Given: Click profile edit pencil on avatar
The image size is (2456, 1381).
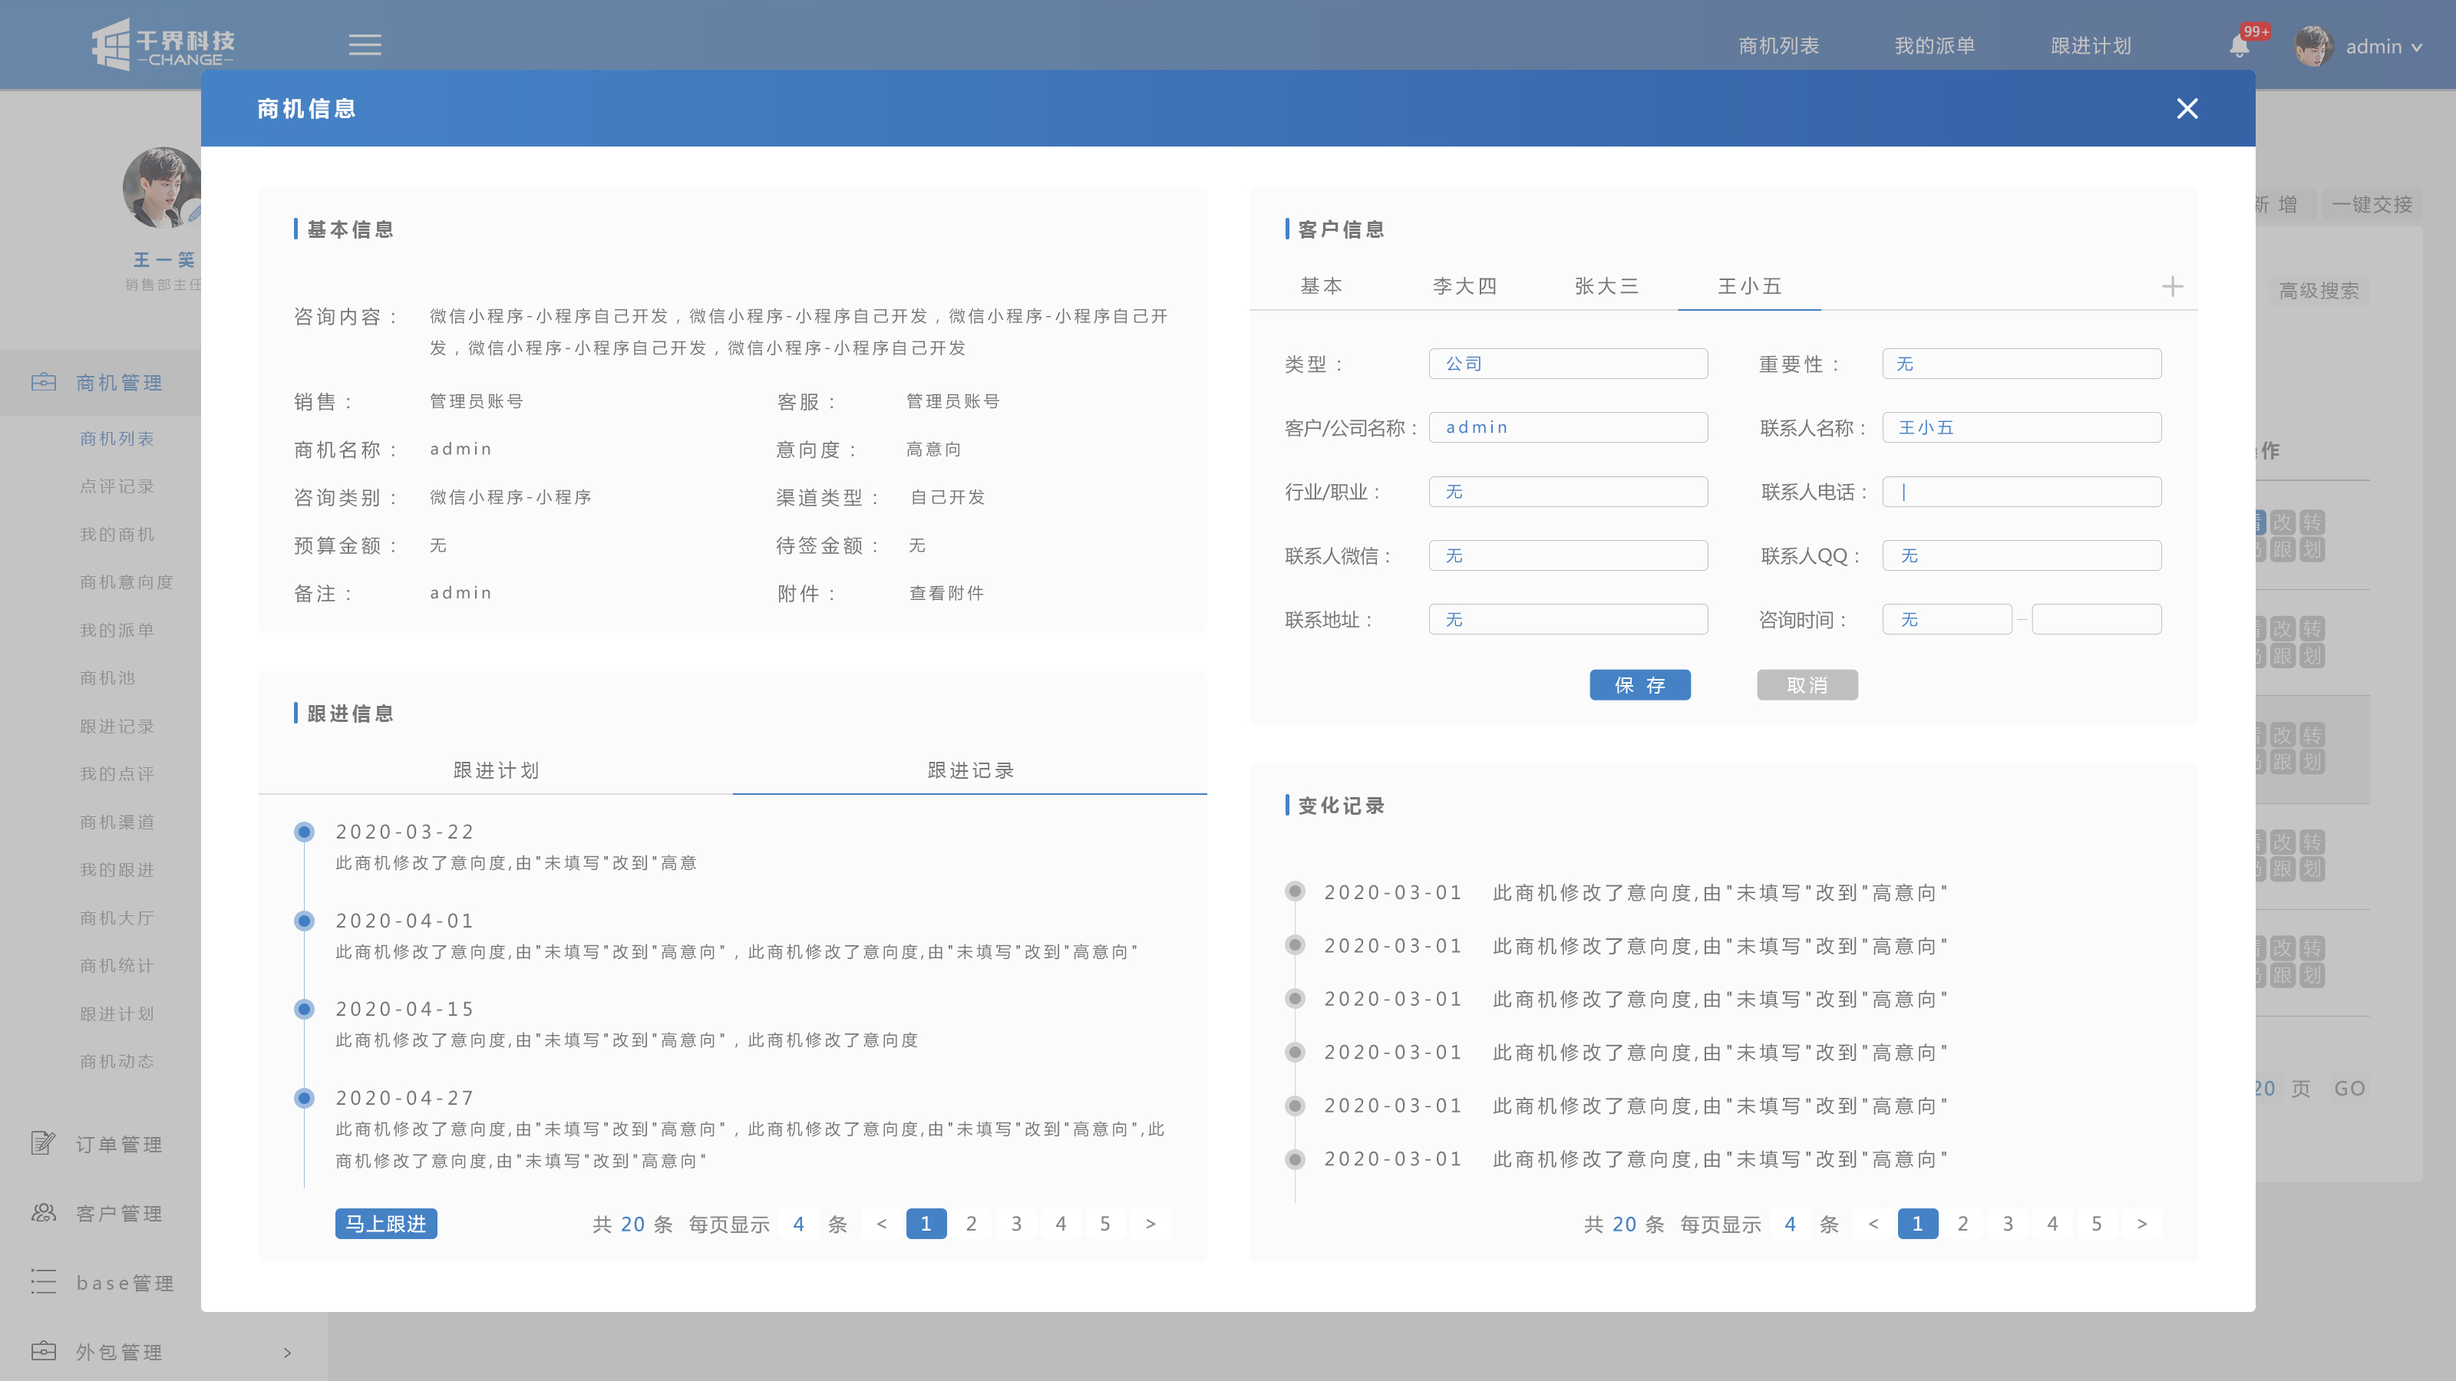Looking at the screenshot, I should pyautogui.click(x=194, y=213).
